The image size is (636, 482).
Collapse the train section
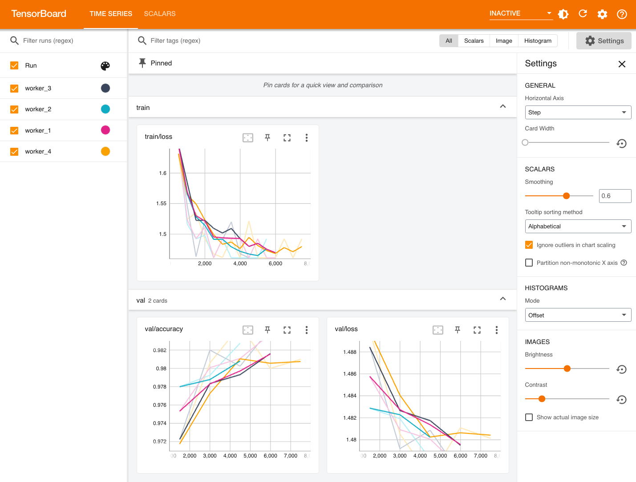pyautogui.click(x=503, y=106)
